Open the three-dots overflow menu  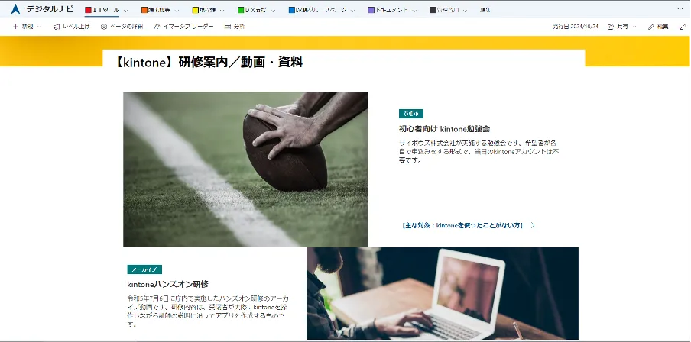(x=680, y=9)
